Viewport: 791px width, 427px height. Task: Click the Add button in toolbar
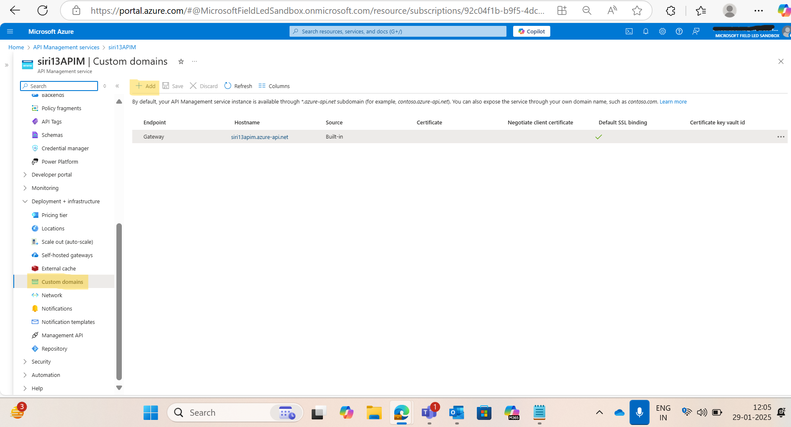pyautogui.click(x=145, y=86)
